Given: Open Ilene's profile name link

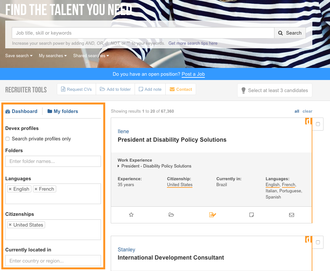Looking at the screenshot, I should point(123,131).
